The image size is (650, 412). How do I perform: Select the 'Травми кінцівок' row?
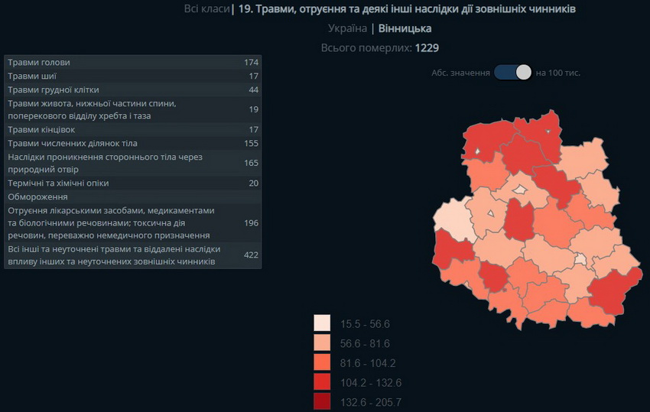point(132,130)
